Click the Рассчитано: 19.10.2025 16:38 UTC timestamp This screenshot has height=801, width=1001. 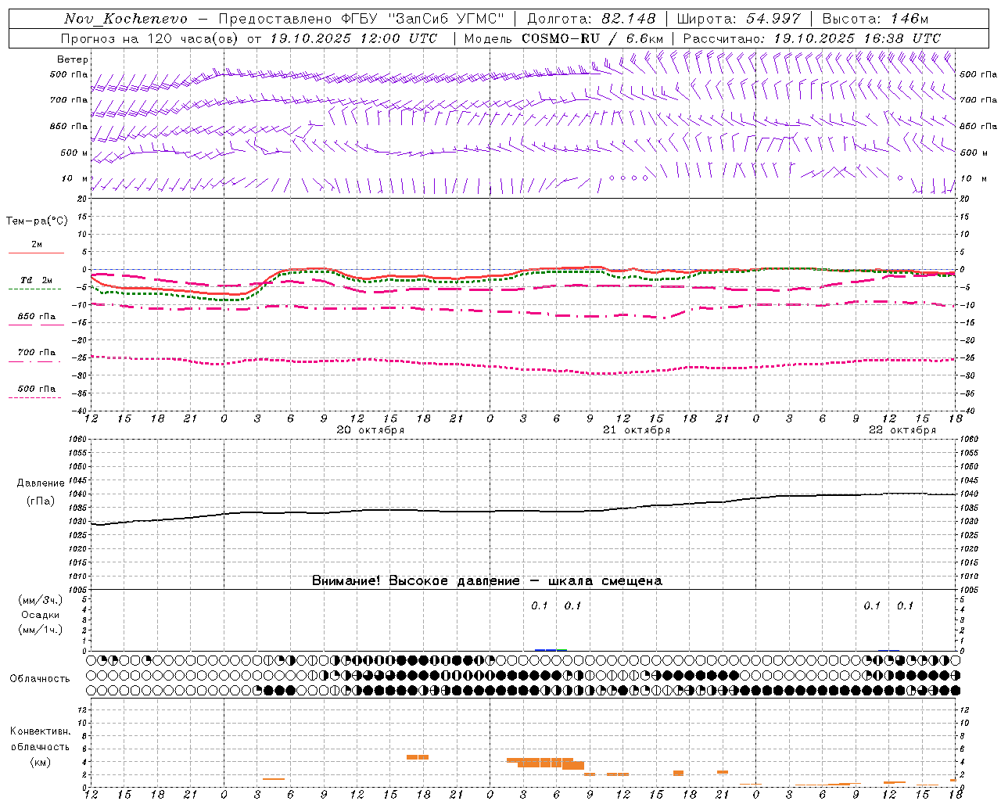pos(812,38)
